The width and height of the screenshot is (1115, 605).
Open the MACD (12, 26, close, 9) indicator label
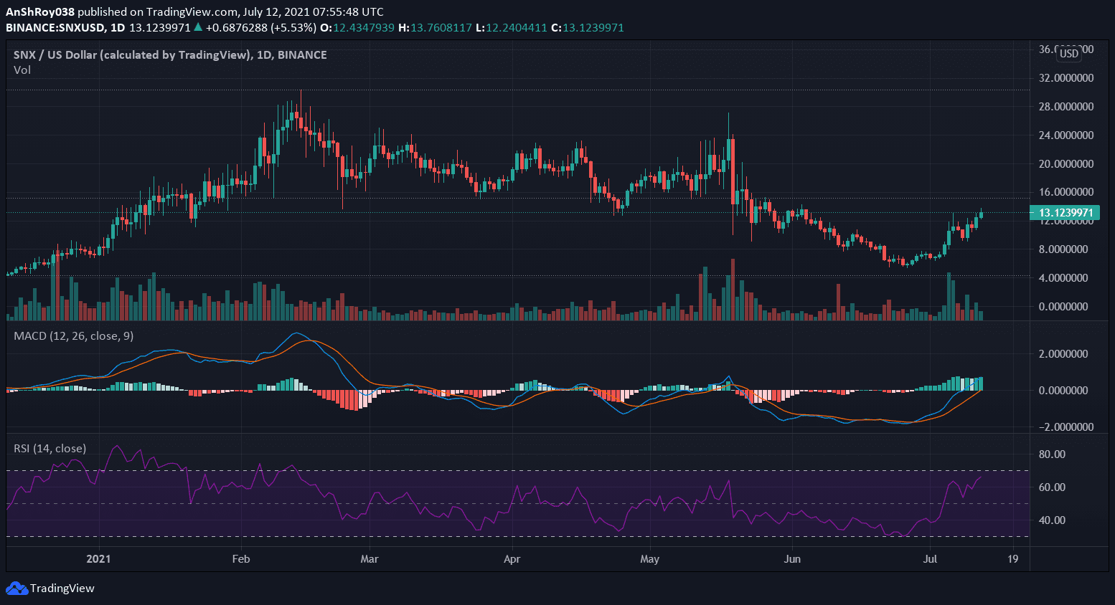[73, 335]
